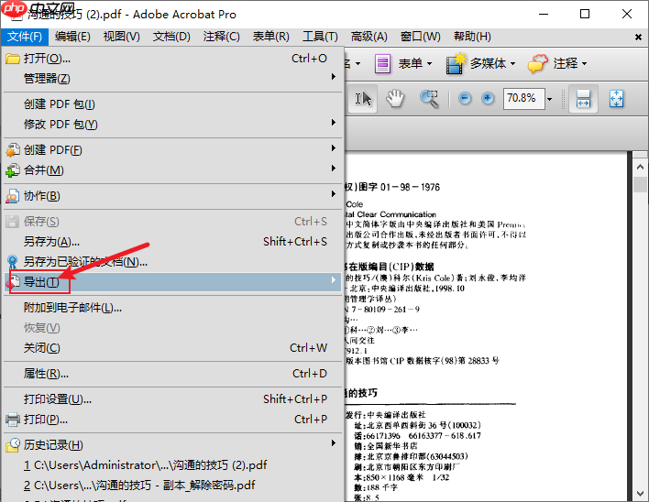
Task: Choose 打开(O)... from the file menu
Action: (172, 59)
